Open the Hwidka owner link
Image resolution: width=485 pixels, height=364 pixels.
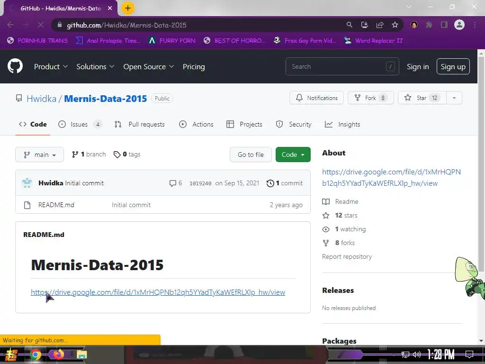(42, 99)
